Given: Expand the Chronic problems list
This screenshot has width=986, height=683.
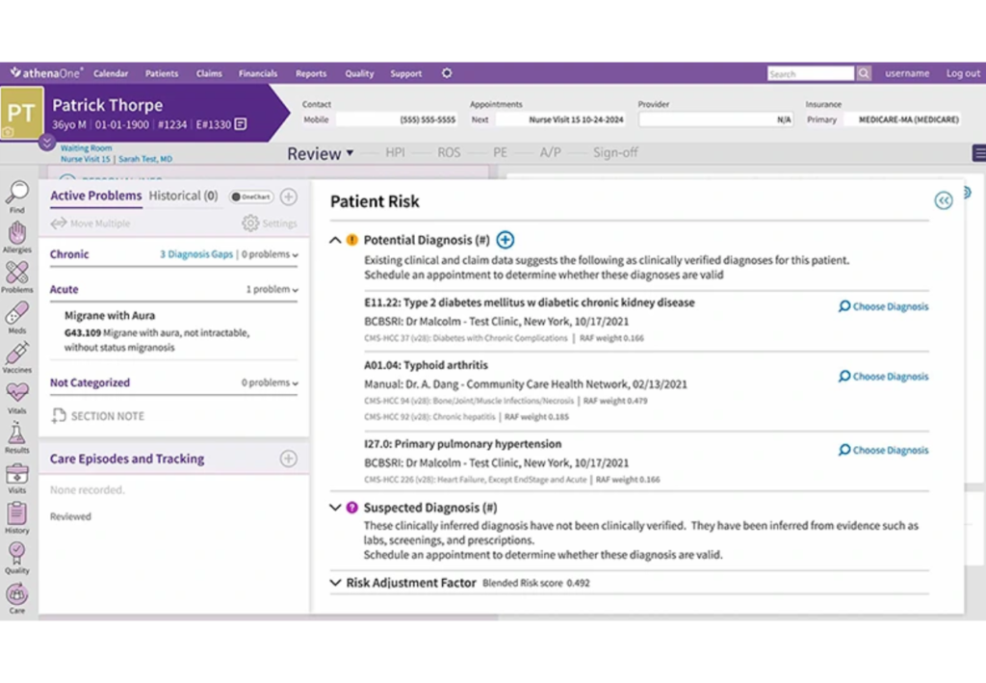Looking at the screenshot, I should click(x=295, y=254).
